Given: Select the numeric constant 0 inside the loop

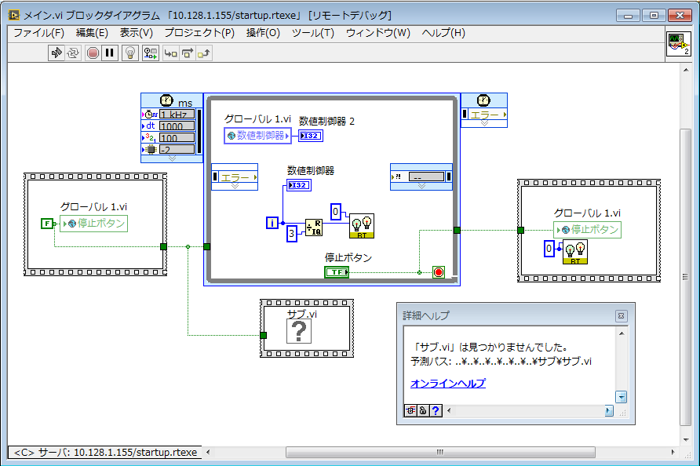Looking at the screenshot, I should click(336, 212).
